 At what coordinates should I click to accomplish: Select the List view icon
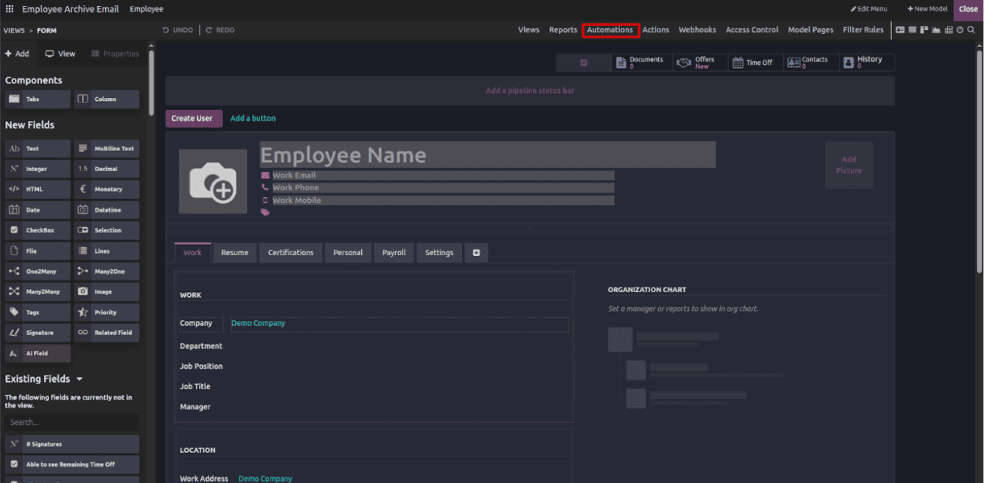(x=913, y=30)
